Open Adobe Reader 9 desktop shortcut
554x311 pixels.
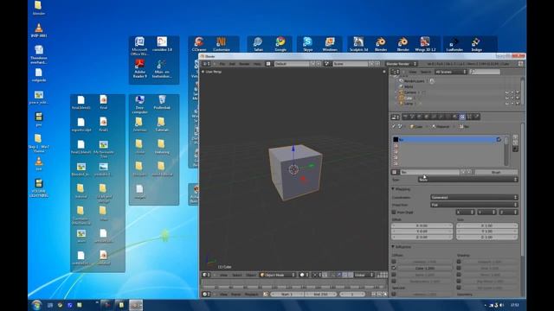[x=139, y=69]
